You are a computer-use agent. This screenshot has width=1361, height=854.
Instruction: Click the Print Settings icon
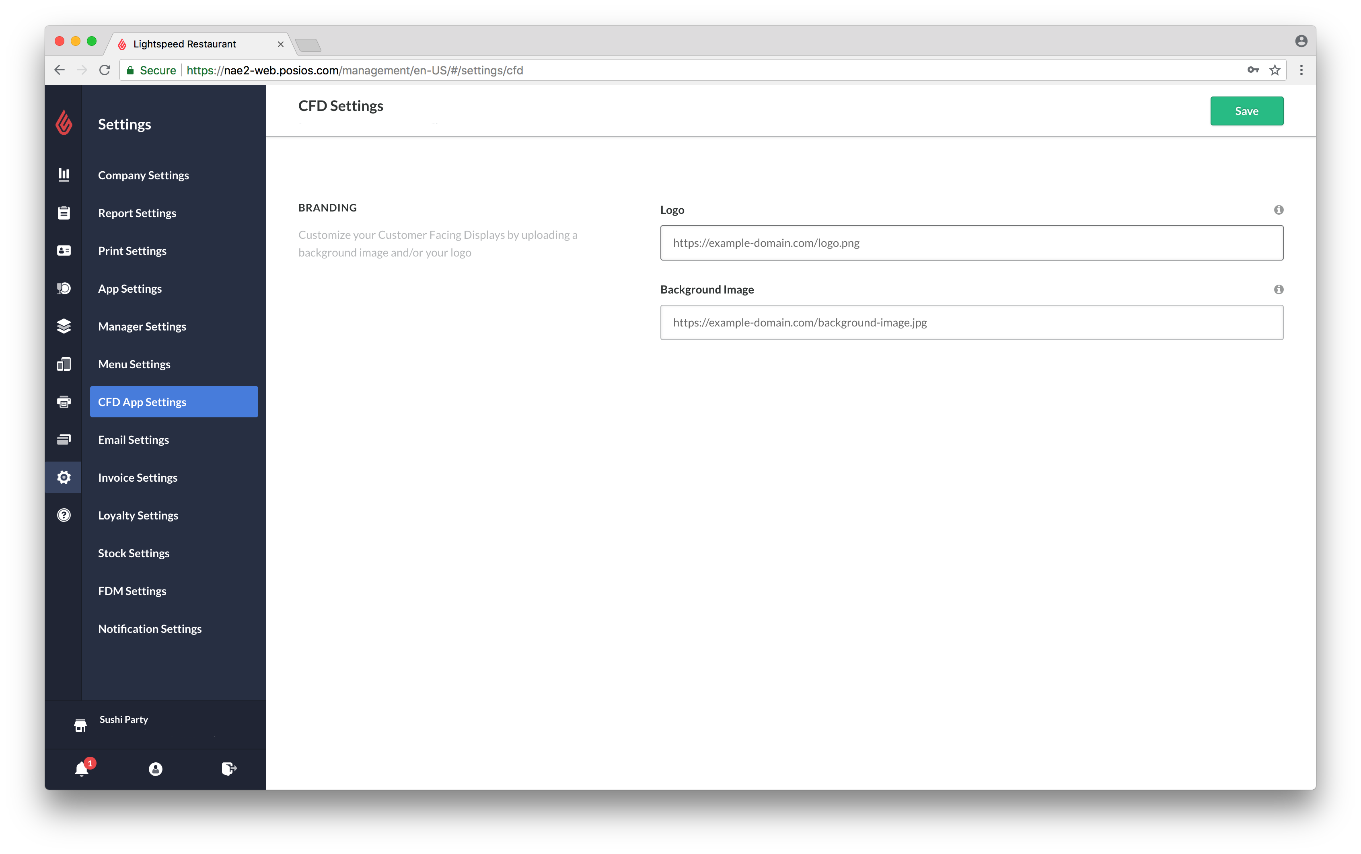64,250
